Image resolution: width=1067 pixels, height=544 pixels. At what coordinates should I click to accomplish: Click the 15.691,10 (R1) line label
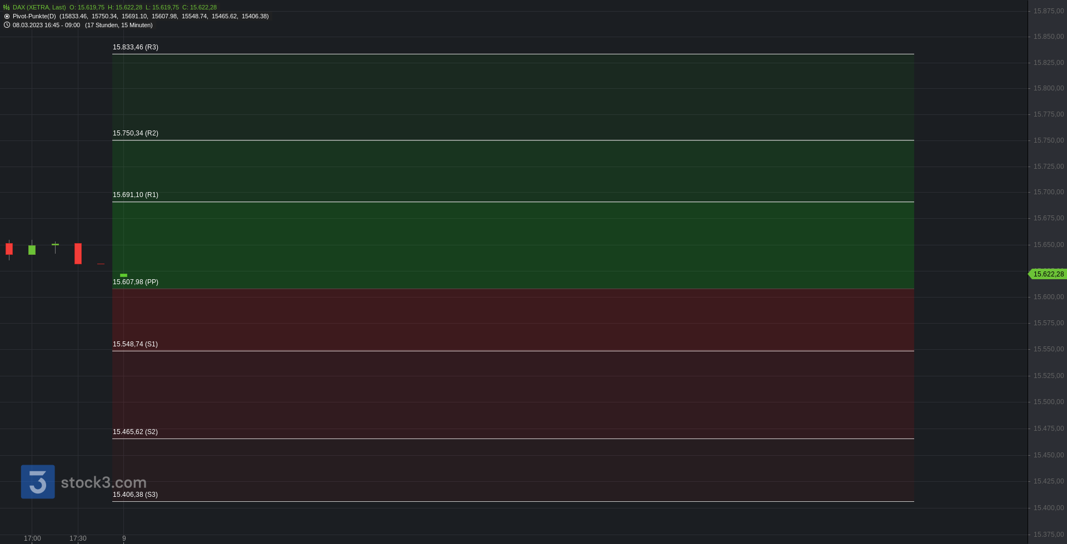tap(136, 195)
